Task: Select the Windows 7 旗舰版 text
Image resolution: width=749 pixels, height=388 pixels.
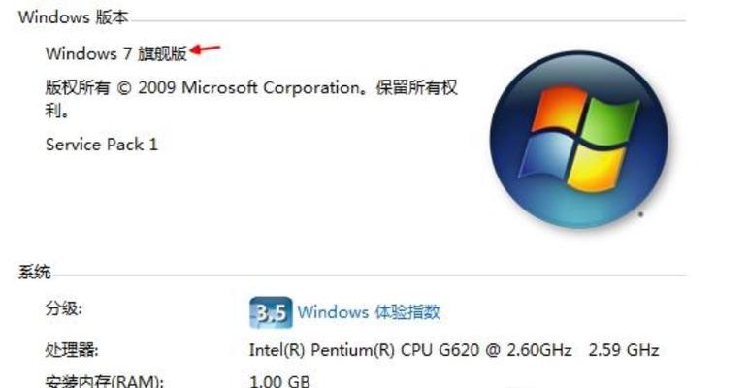Action: [116, 53]
